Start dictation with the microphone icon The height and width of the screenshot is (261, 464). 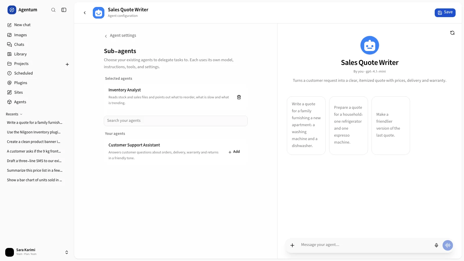pos(436,245)
